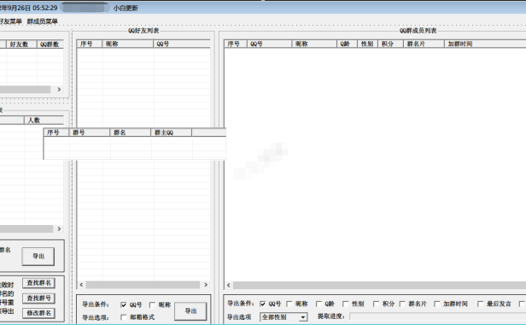Enable the 群名片 export checkbox
The image size is (526, 325).
tap(402, 304)
